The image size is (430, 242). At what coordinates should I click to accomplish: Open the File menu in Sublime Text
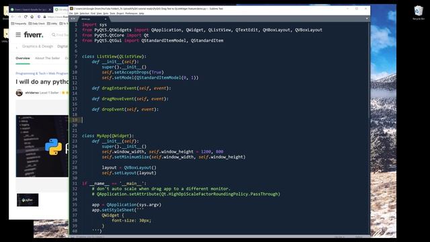(x=71, y=13)
